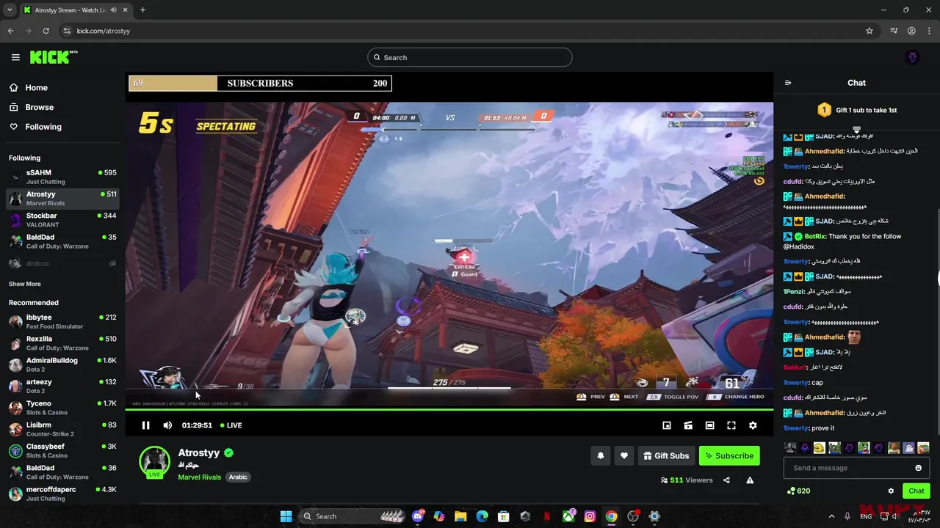This screenshot has width=940, height=528.
Task: Open Instagram from the taskbar
Action: pos(590,516)
